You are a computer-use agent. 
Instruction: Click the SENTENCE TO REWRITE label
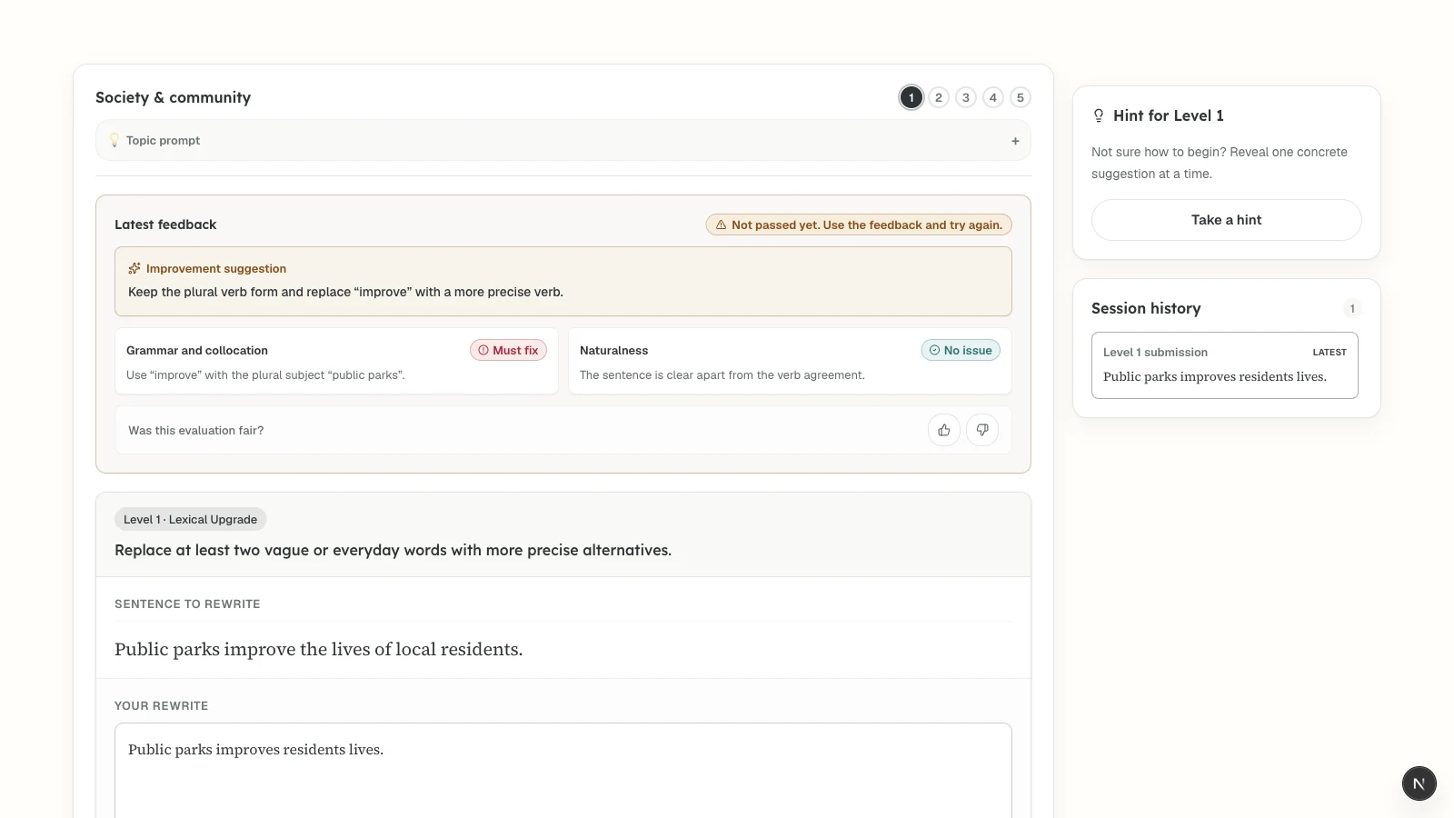point(187,604)
